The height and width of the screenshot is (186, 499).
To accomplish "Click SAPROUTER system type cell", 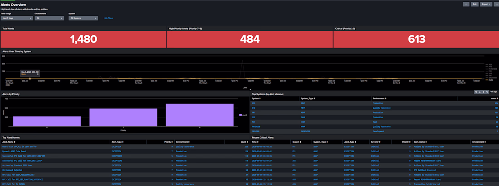I will coord(305,131).
